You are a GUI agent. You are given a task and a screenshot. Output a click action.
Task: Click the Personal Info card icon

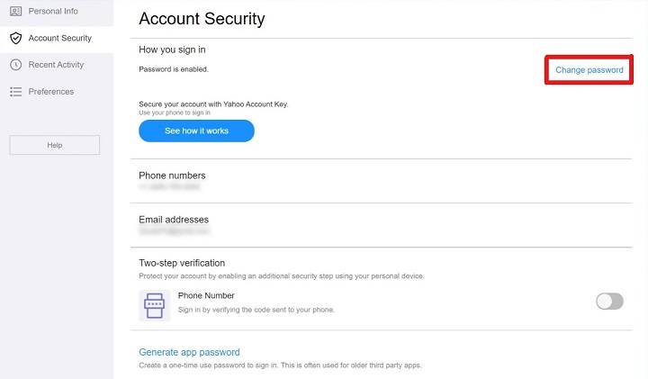pyautogui.click(x=15, y=12)
